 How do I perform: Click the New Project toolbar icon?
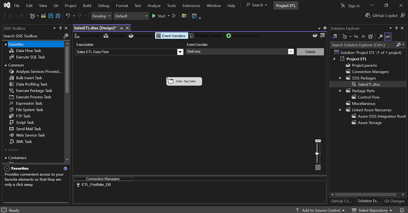click(32, 16)
